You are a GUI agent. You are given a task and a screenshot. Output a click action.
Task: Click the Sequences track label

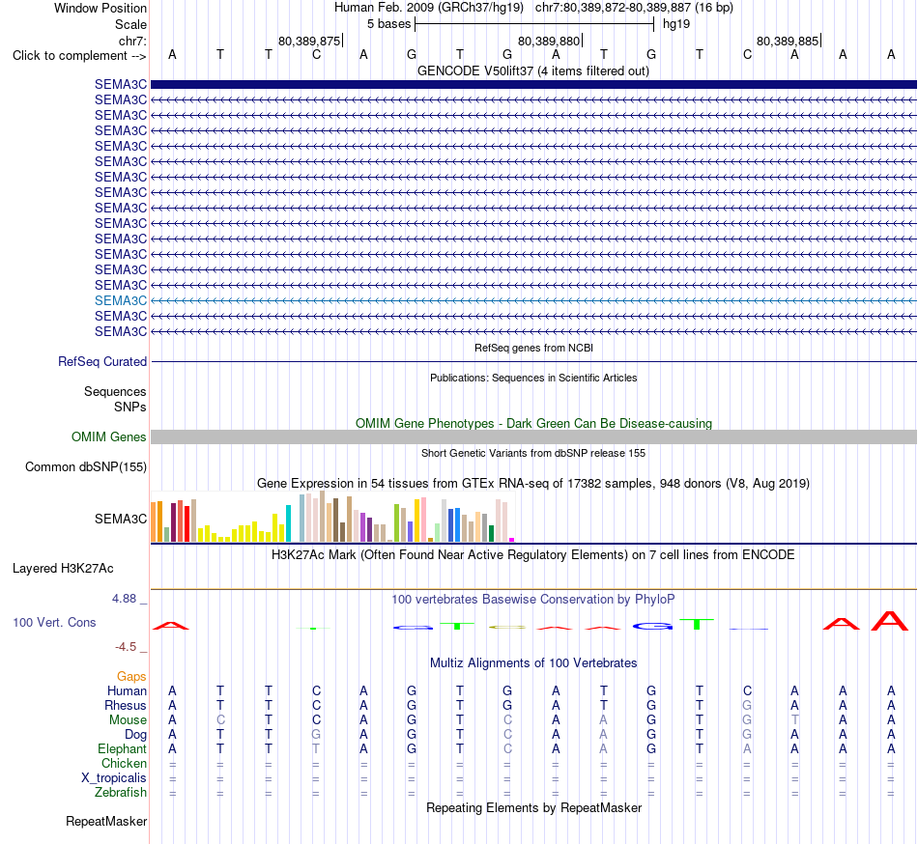(115, 391)
